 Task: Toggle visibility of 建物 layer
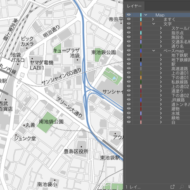click(128, 109)
